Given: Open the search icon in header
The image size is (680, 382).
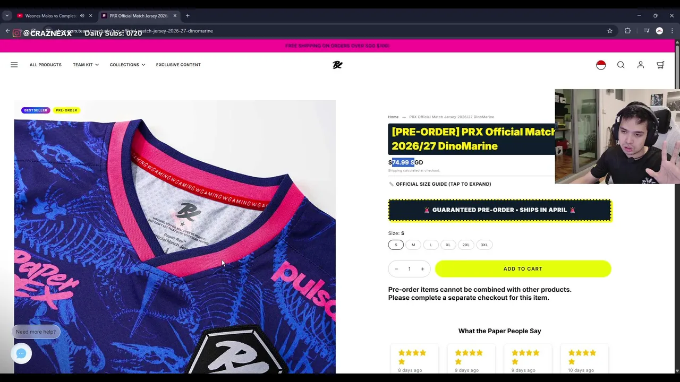Looking at the screenshot, I should click(620, 65).
